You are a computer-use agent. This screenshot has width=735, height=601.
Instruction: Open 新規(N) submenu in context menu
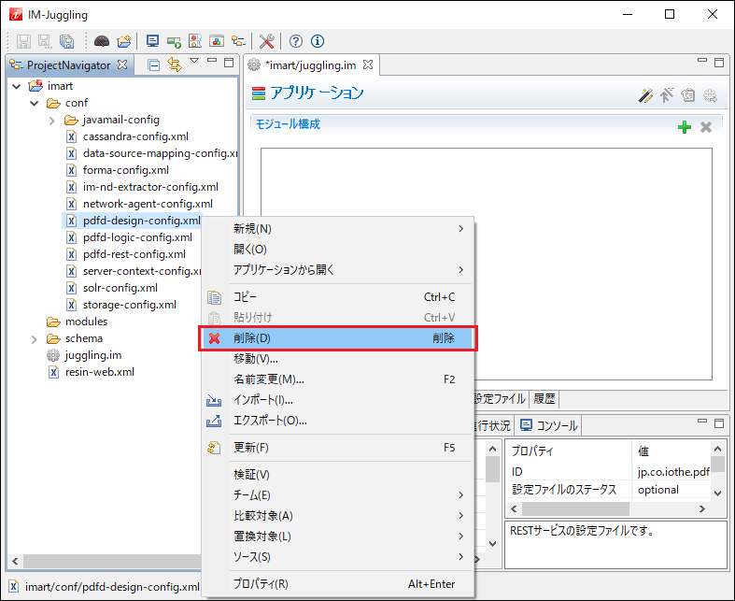pos(337,229)
